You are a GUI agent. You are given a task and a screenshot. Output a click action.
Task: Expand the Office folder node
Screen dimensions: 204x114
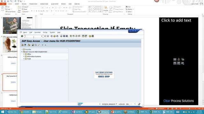click(x=24, y=54)
